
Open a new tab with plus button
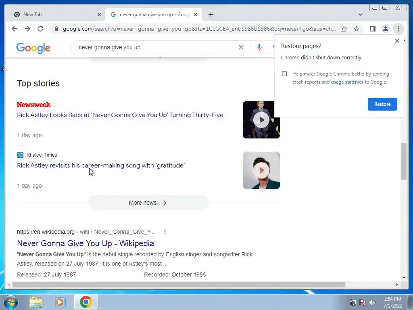[x=211, y=15]
